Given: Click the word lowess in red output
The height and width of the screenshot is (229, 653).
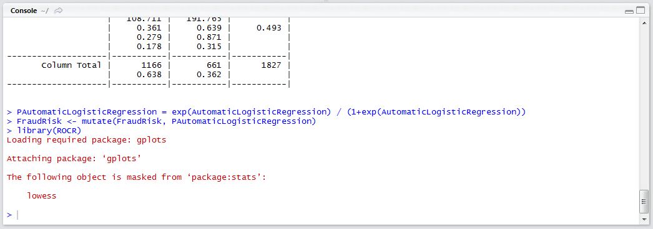Looking at the screenshot, I should 42,196.
